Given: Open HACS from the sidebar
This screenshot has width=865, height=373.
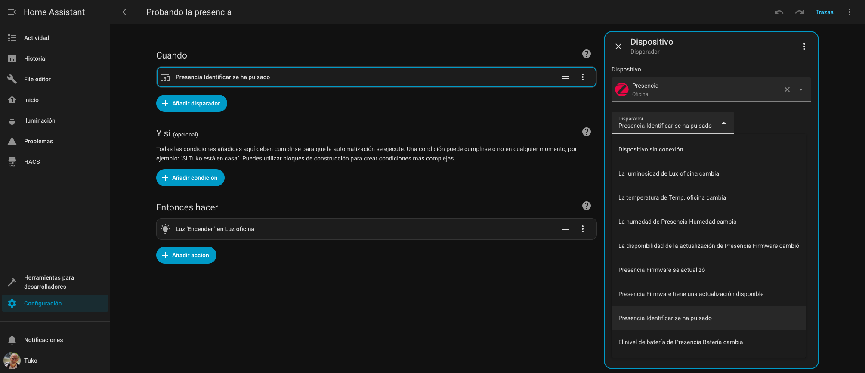Looking at the screenshot, I should point(32,162).
